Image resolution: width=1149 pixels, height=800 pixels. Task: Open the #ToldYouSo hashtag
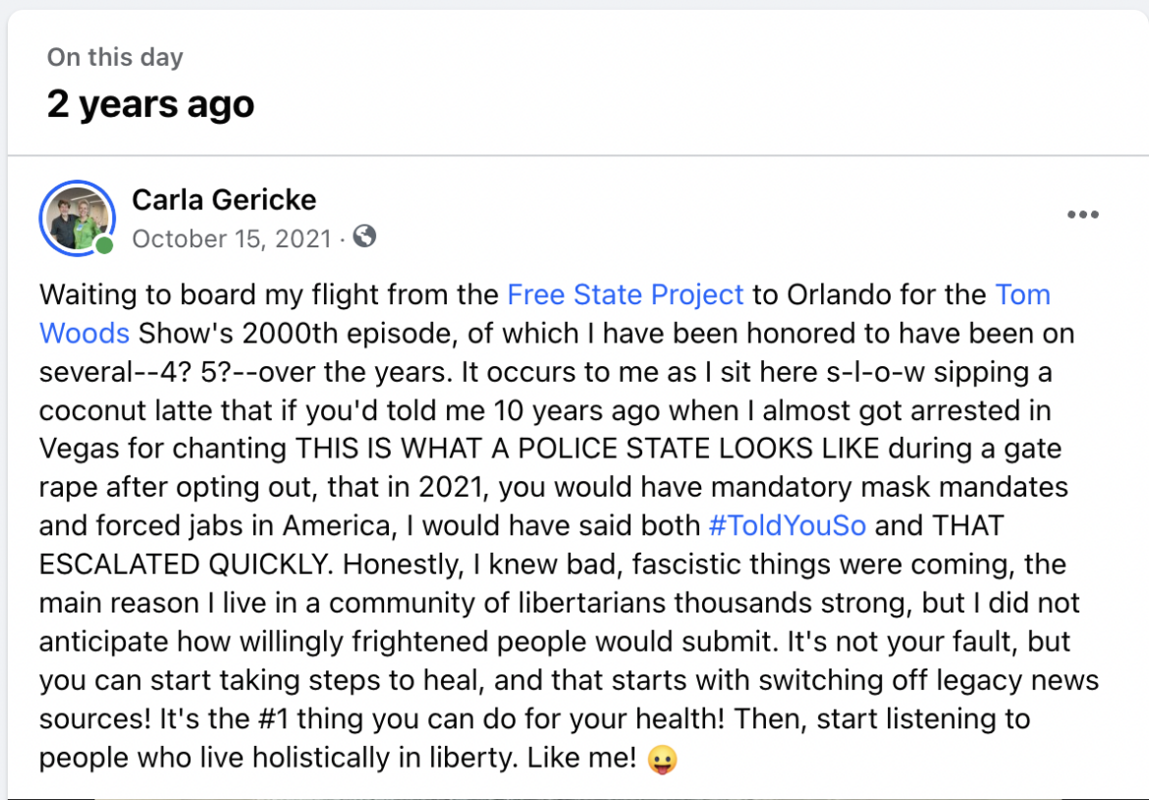pyautogui.click(x=787, y=525)
